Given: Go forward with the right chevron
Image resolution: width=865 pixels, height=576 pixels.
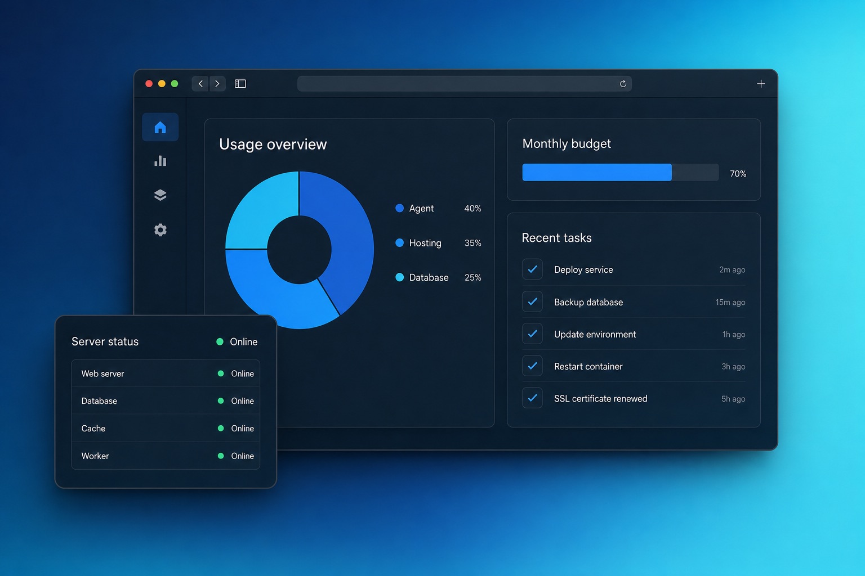Looking at the screenshot, I should [217, 84].
